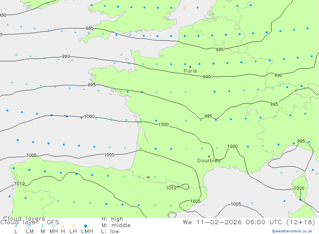The image size is (319, 234).
Task: Click the 1010 isobar label in the Pyrenees
Action: 171,188
